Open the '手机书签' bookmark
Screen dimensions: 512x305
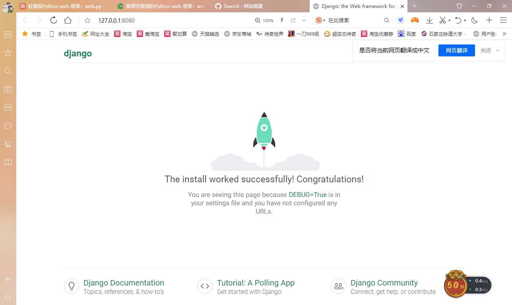[63, 34]
